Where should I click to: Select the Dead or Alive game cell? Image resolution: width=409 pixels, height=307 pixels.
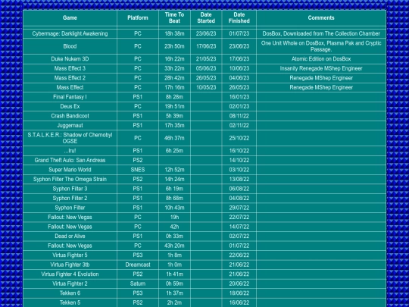tap(70, 237)
